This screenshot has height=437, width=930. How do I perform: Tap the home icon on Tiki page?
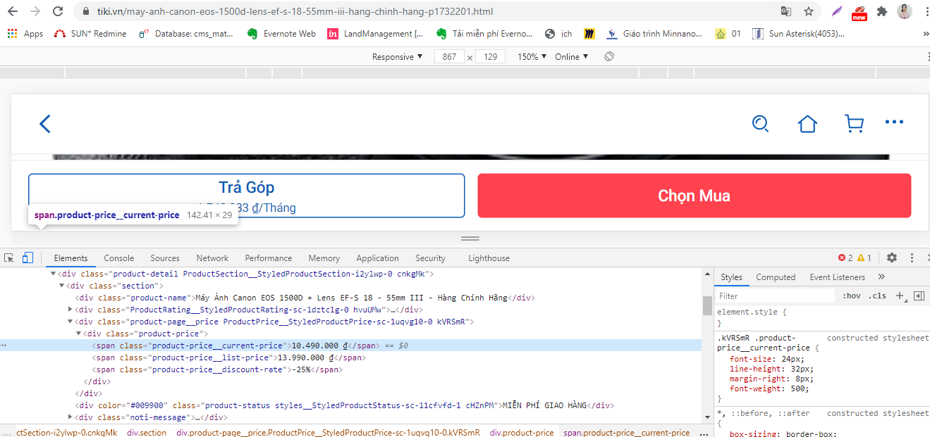coord(807,124)
